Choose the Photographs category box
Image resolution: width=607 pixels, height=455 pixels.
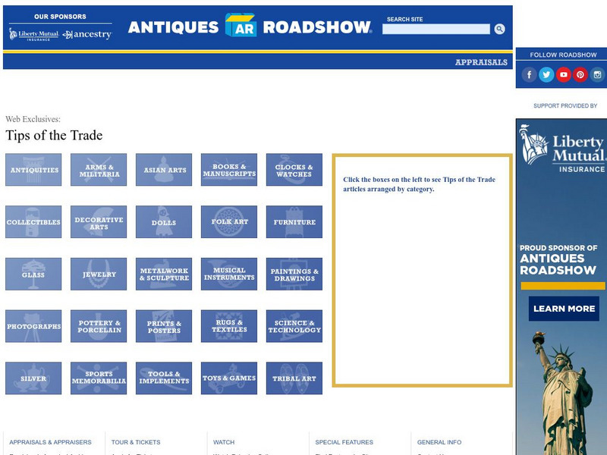33,326
